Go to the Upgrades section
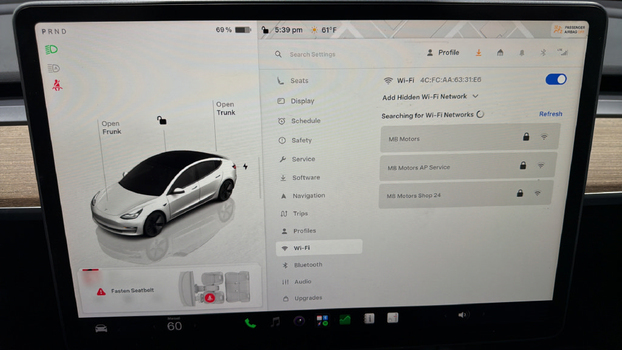The width and height of the screenshot is (622, 350). click(302, 298)
